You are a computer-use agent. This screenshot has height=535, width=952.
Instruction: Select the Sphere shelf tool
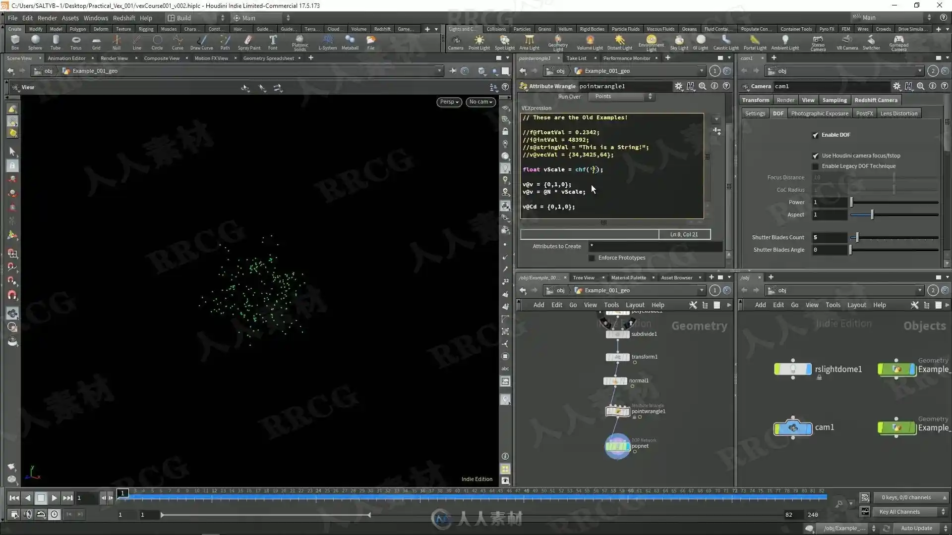pos(35,42)
